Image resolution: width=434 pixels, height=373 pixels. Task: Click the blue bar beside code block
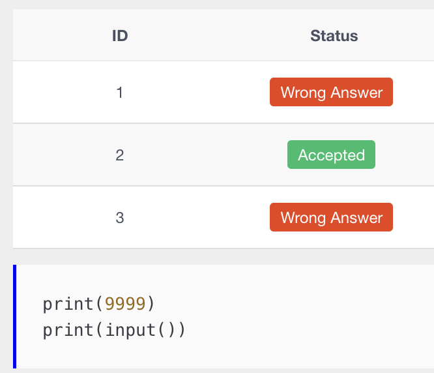15,316
